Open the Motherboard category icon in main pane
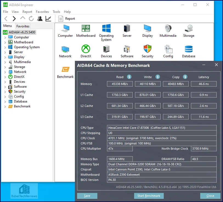This screenshot has height=202, width=223. (x=86, y=31)
